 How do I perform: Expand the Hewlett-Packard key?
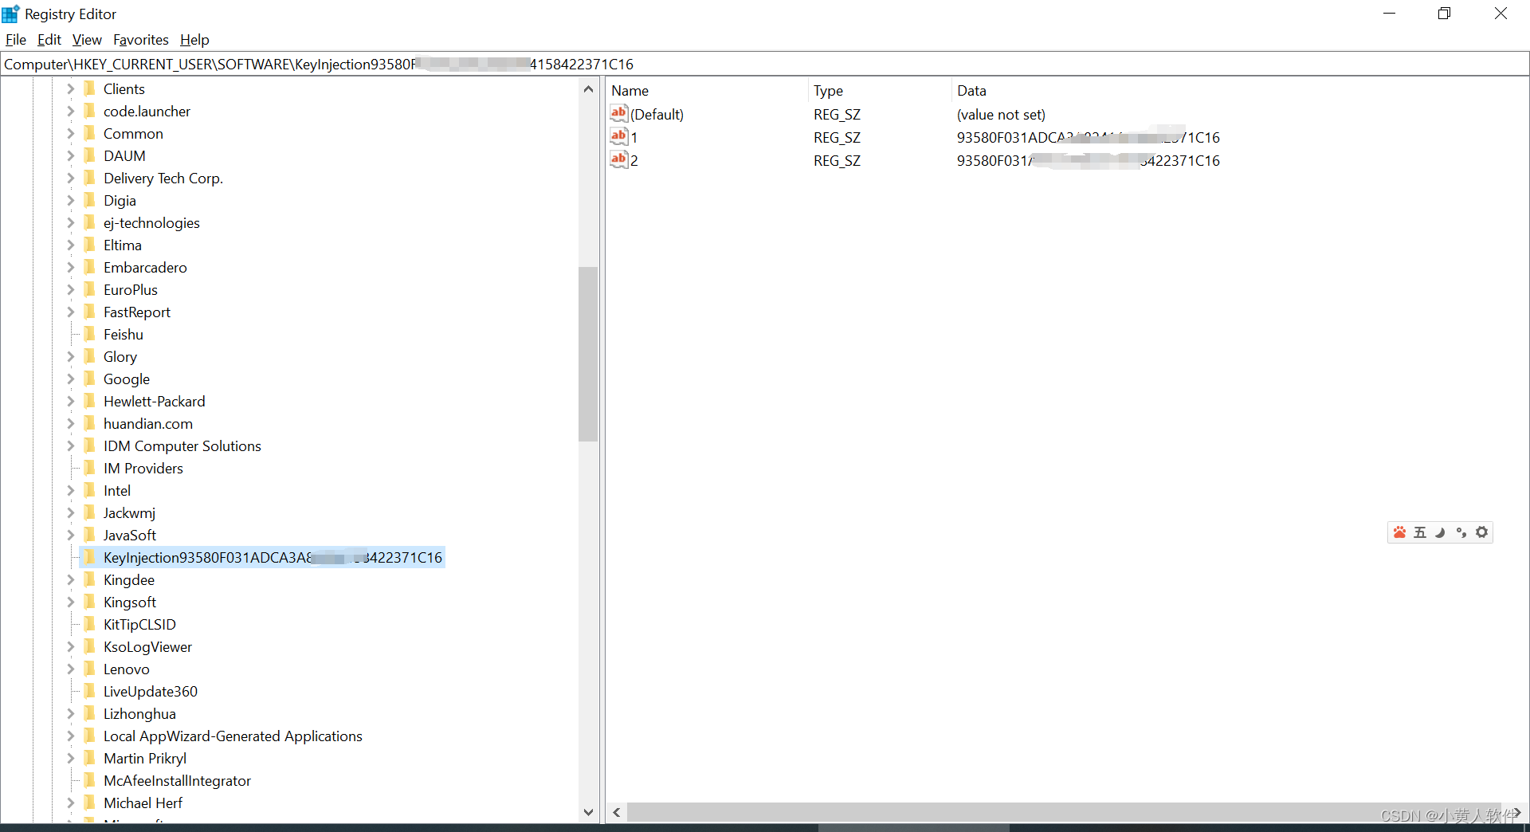(70, 401)
